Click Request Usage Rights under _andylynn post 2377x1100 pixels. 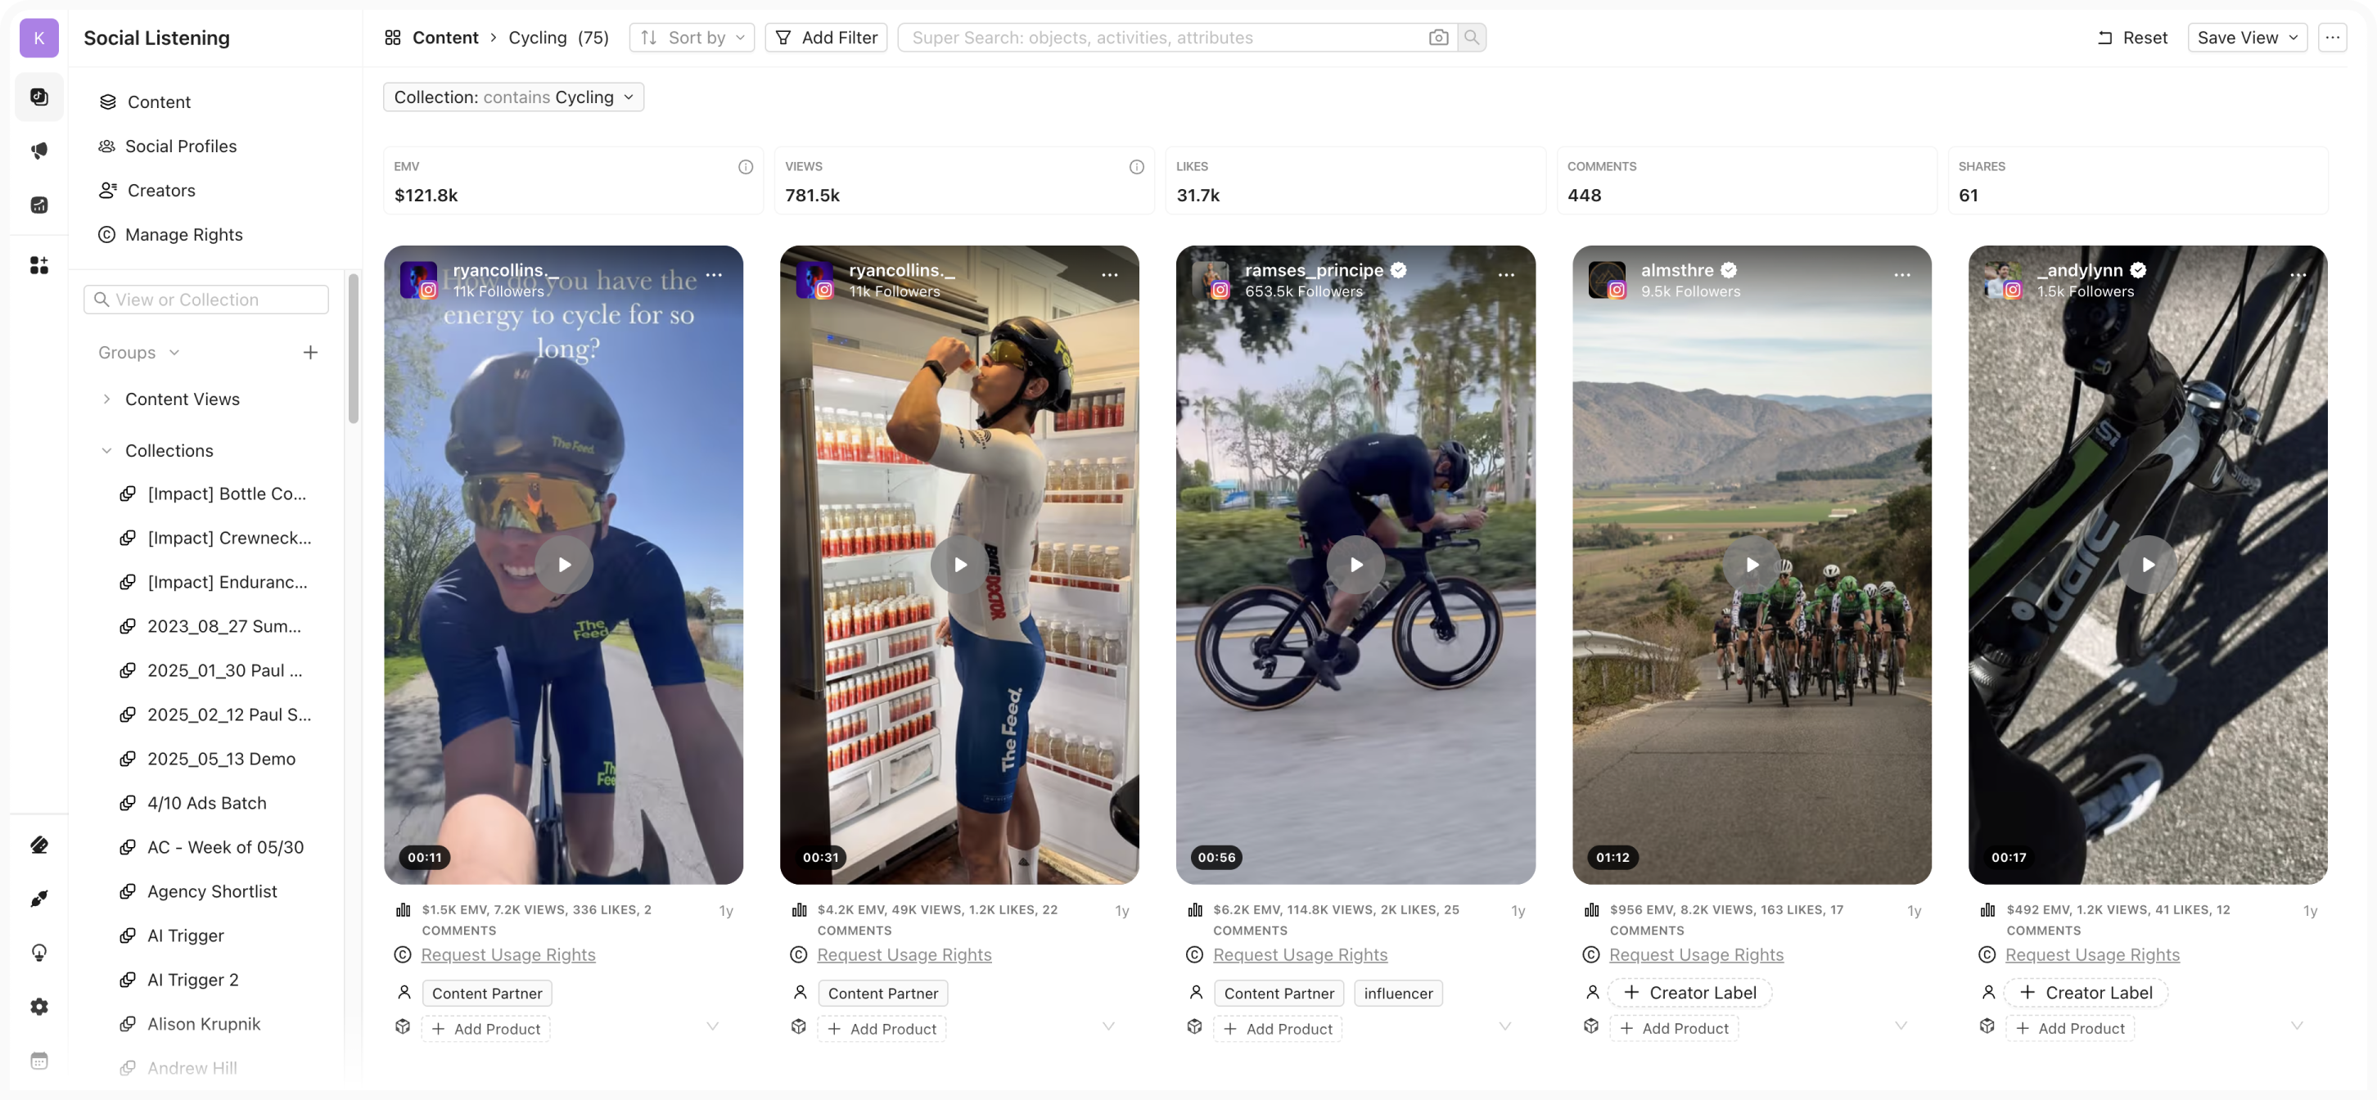coord(2092,955)
